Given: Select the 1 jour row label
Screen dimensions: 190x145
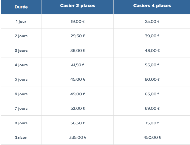Looking at the screenshot, I should [21, 21].
